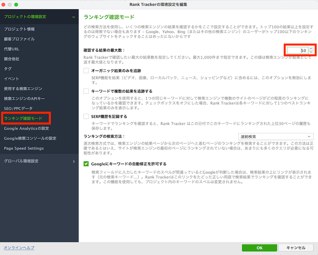Open Google Analyticsの設定 page
318x255 pixels.
pos(26,129)
